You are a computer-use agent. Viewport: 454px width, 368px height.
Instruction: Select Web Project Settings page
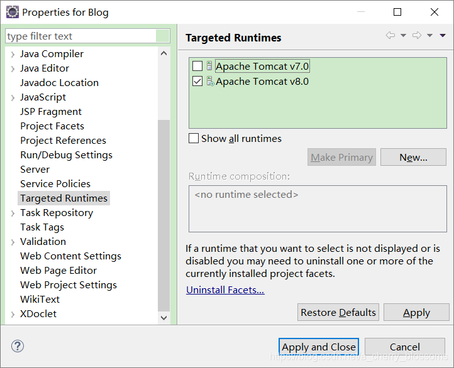pyautogui.click(x=69, y=284)
